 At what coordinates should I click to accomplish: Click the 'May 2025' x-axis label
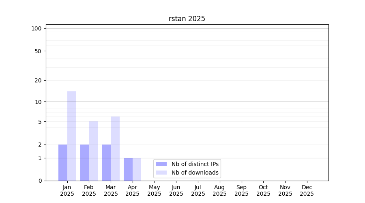[155, 190]
